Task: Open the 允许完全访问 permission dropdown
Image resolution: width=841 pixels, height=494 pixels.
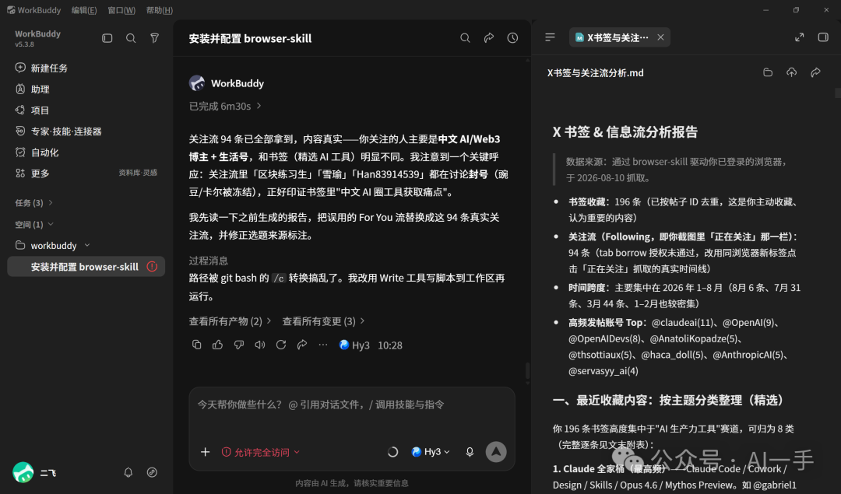Action: pos(261,452)
